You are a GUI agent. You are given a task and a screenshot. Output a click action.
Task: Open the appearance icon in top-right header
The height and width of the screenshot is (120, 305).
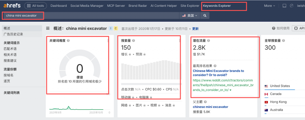click(292, 6)
